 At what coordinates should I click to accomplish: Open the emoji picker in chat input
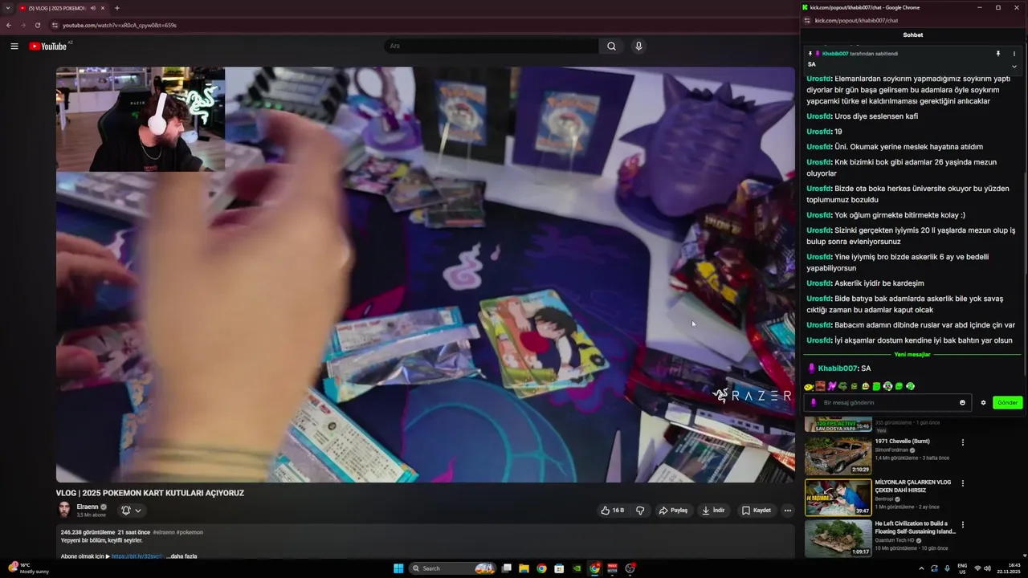coord(962,402)
